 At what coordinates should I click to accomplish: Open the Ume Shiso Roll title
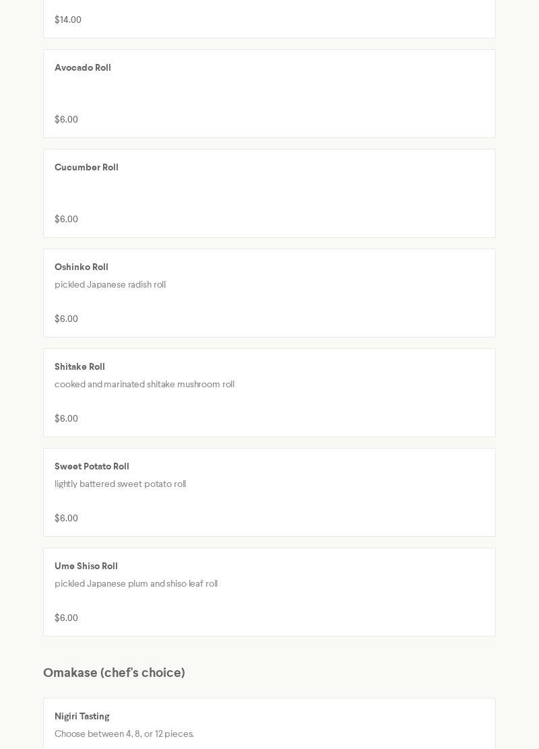(x=86, y=566)
